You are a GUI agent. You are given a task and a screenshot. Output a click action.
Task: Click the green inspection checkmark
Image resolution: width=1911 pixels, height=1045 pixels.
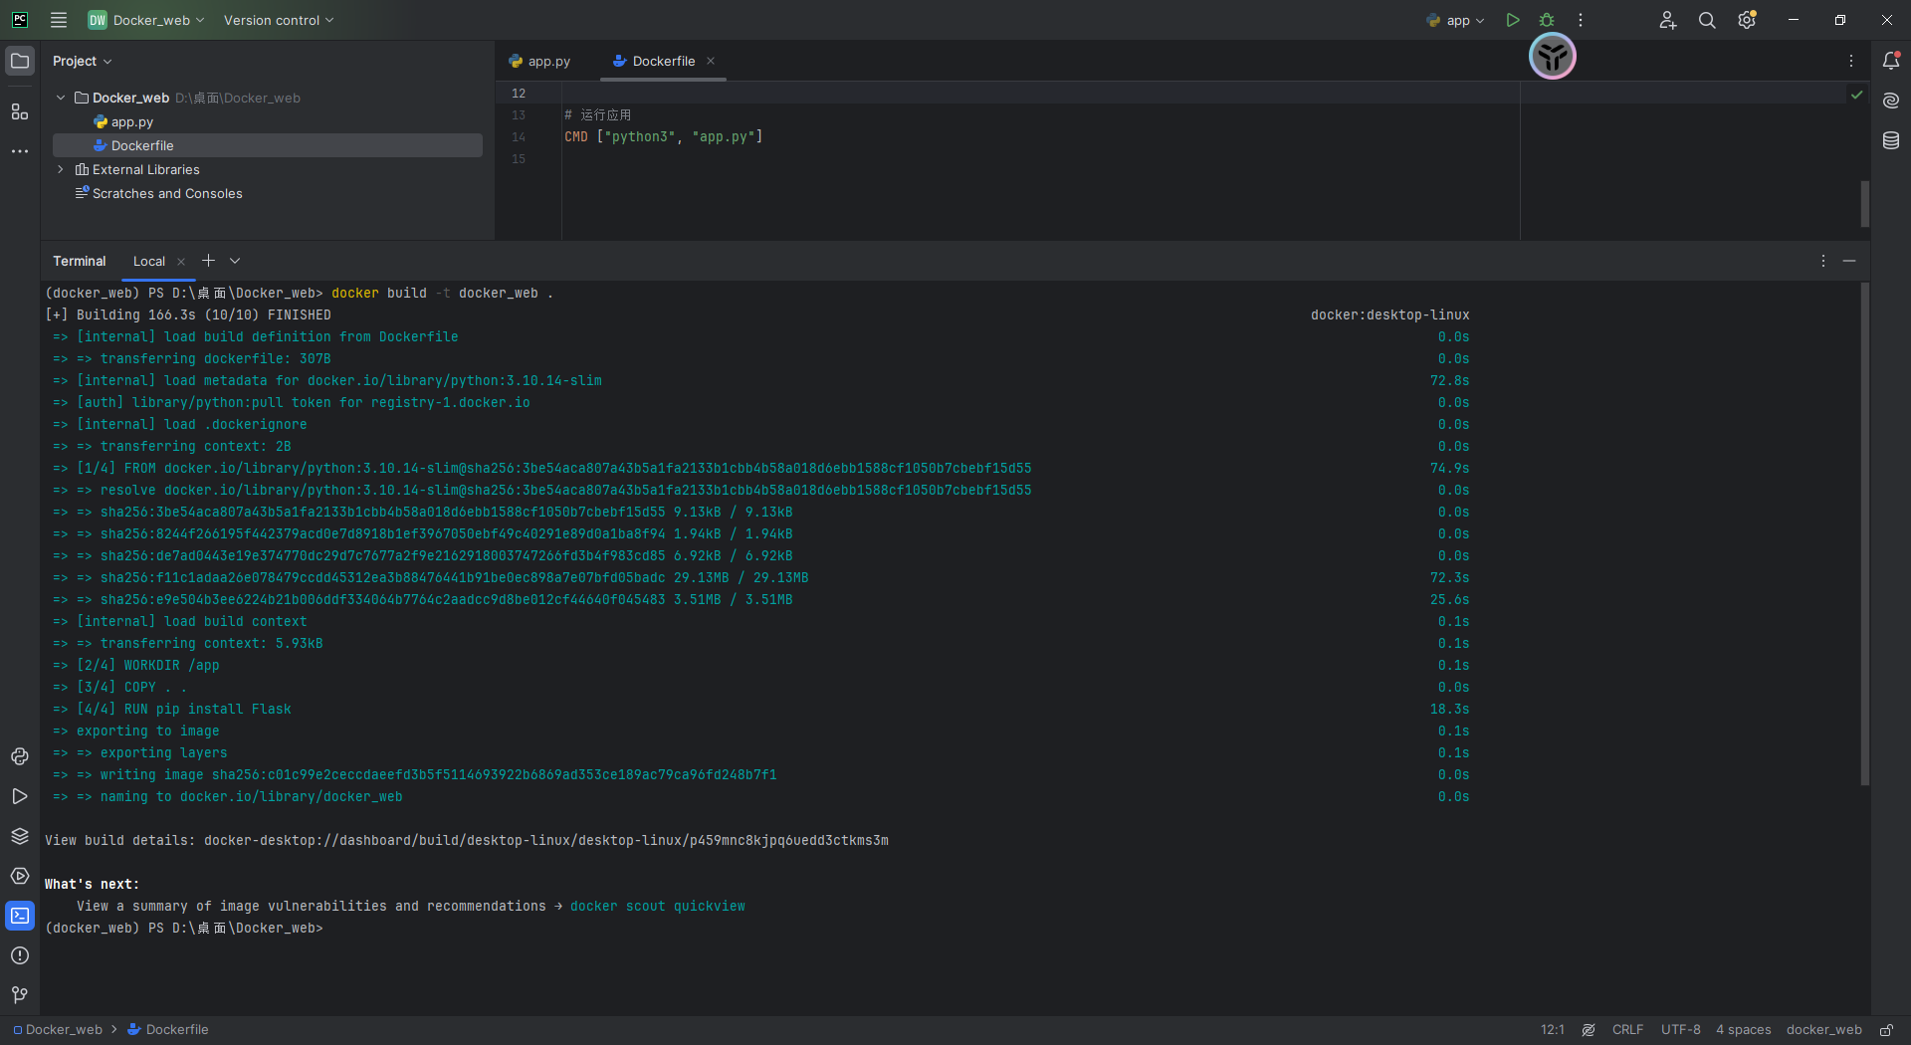1856,95
